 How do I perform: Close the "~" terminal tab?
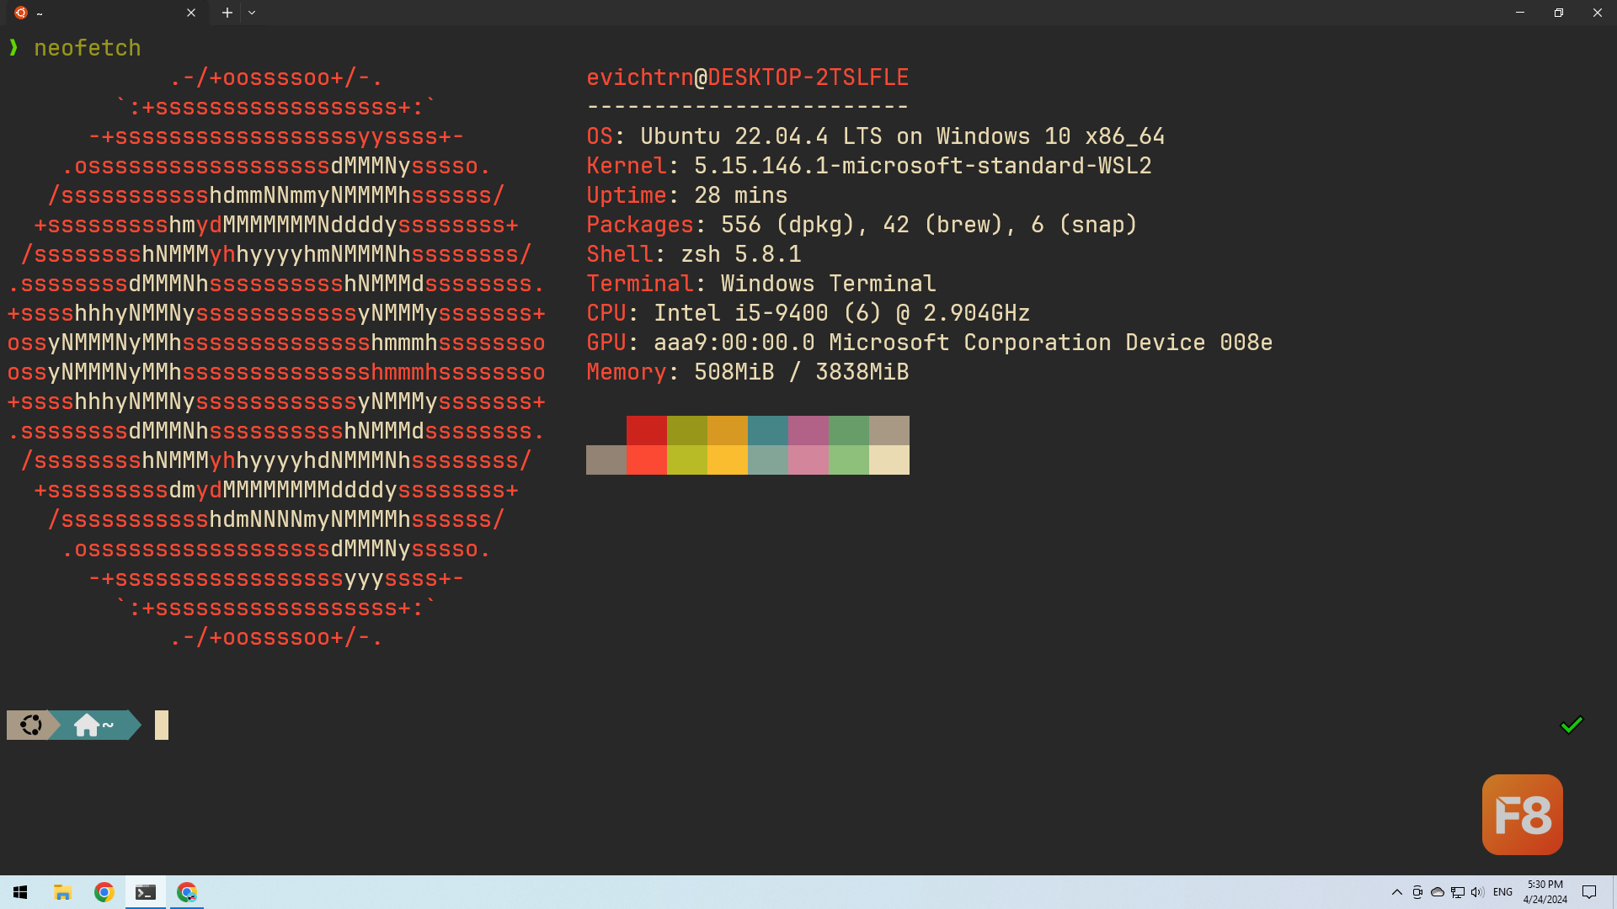click(x=191, y=13)
